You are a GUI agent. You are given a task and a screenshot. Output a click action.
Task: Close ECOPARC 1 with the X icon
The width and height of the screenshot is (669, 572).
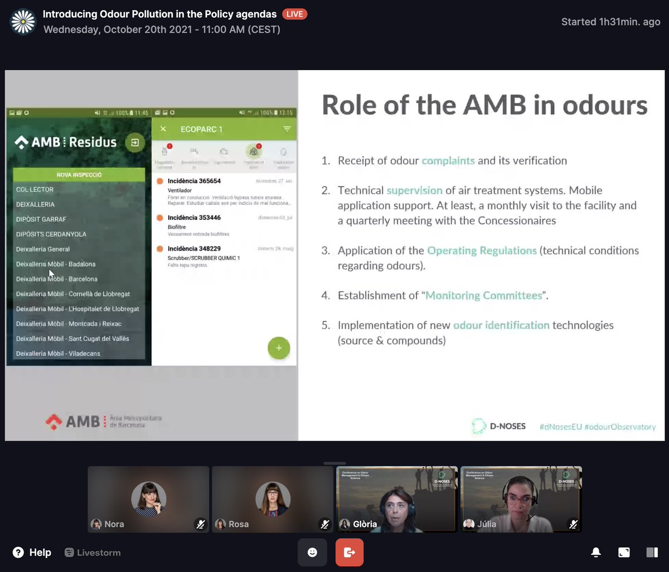click(163, 129)
